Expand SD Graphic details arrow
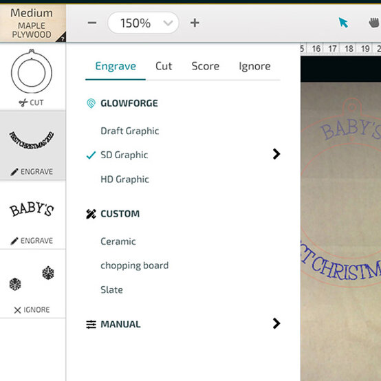Screen dimensions: 381x381 (276, 154)
